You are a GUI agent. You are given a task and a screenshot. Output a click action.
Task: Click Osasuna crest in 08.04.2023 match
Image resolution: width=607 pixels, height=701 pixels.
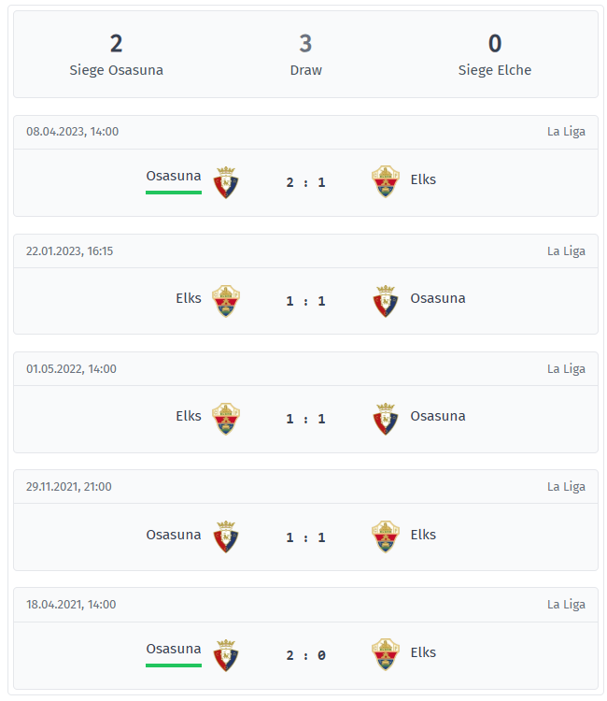click(226, 182)
